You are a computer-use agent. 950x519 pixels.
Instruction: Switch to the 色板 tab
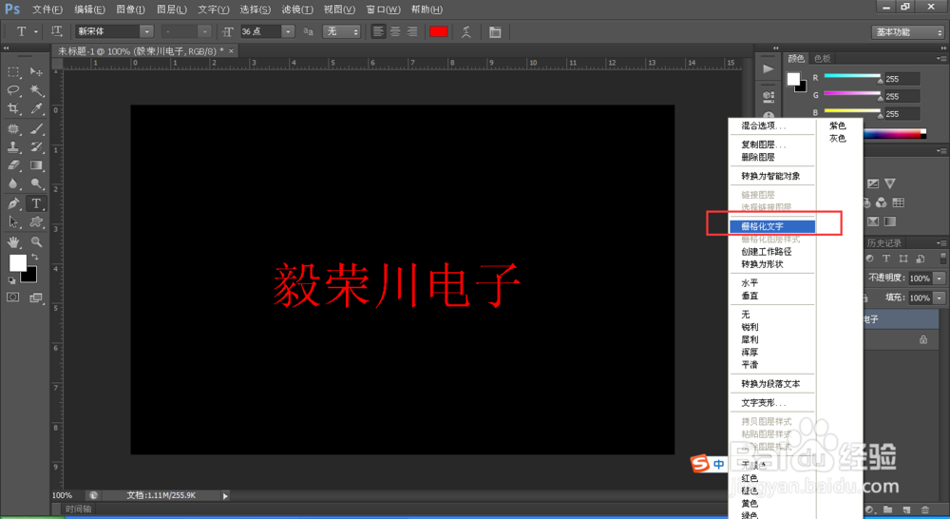tap(822, 58)
